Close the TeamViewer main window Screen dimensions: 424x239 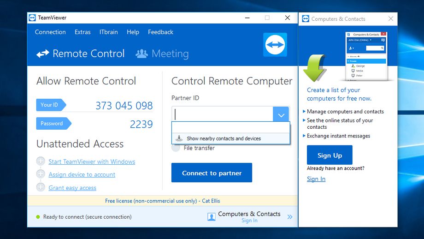[x=288, y=18]
